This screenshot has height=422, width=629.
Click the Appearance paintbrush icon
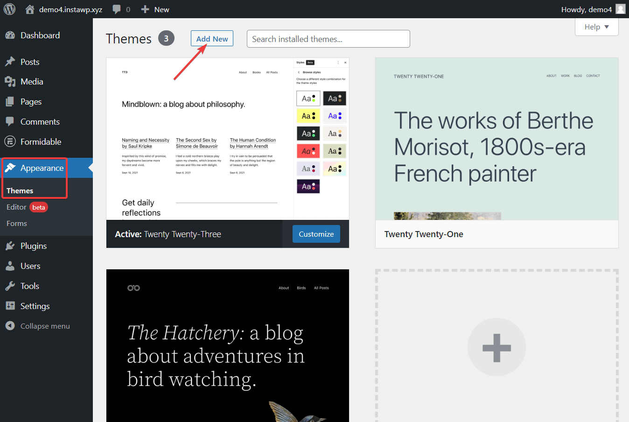(x=10, y=168)
